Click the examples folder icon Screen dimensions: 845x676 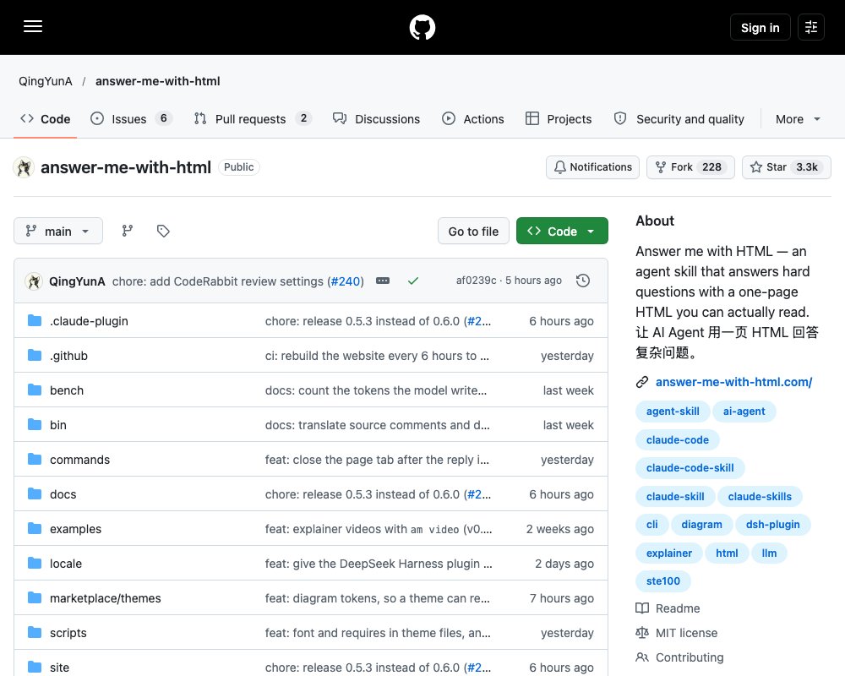[35, 528]
